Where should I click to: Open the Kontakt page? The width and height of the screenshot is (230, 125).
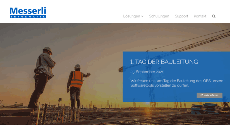pyautogui.click(x=200, y=16)
